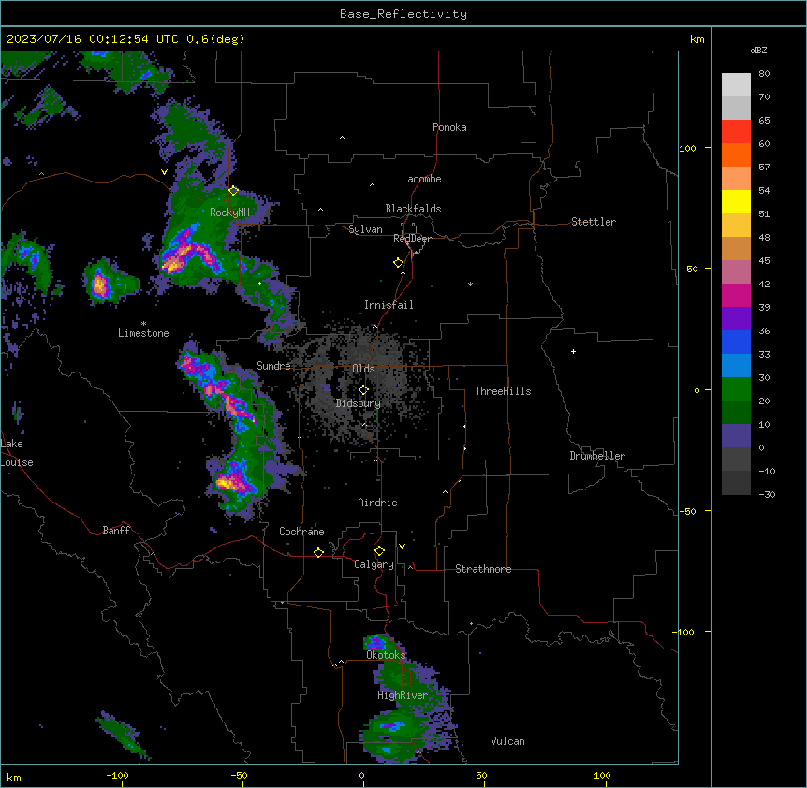Viewport: 807px width, 788px height.
Task: Click the Innisfail city label
Action: 389,305
